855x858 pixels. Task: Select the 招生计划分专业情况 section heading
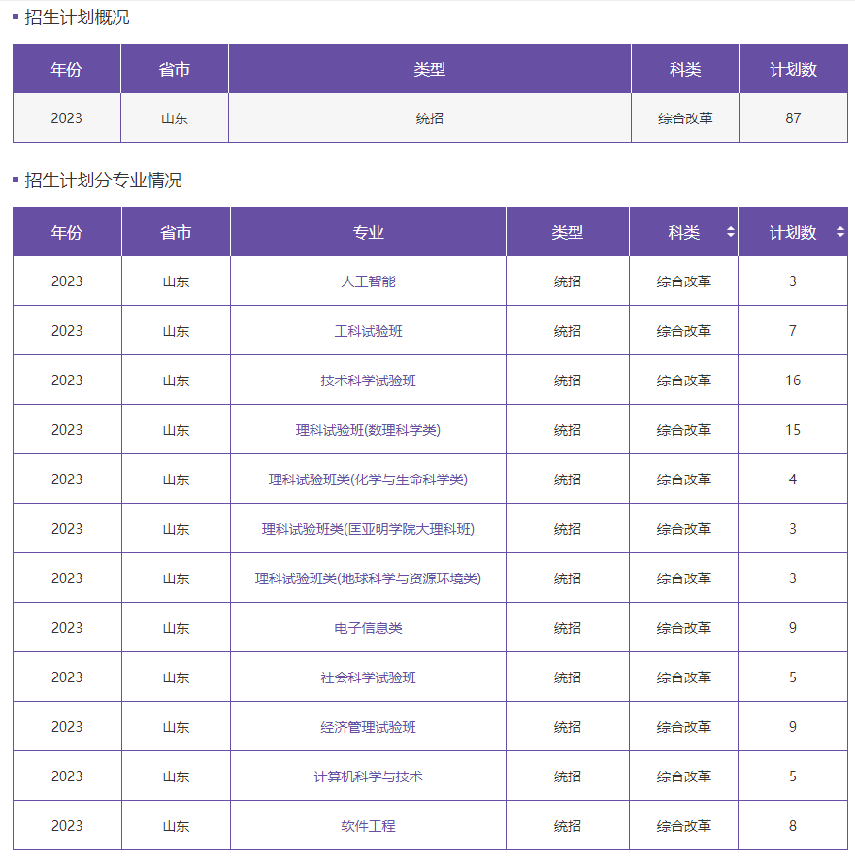point(103,180)
